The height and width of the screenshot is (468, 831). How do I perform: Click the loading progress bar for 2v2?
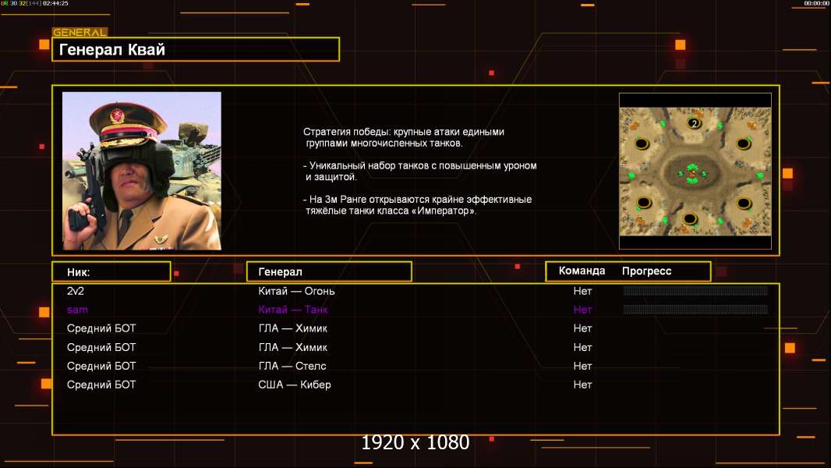tap(695, 291)
